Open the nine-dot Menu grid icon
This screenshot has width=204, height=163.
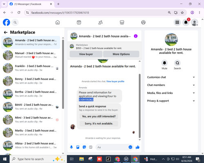tap(177, 22)
